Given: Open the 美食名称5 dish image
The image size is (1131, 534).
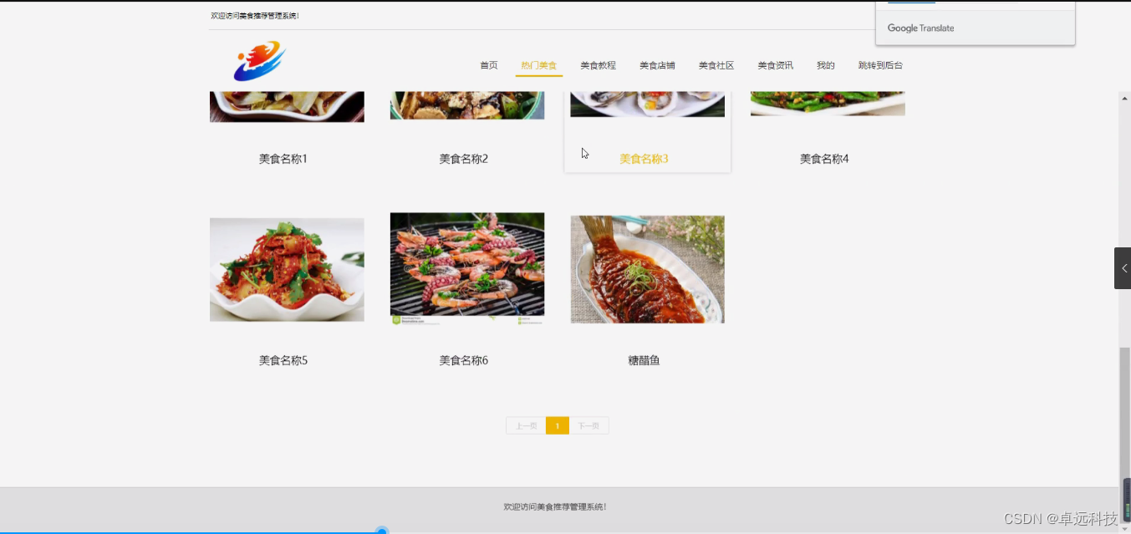Looking at the screenshot, I should tap(286, 268).
